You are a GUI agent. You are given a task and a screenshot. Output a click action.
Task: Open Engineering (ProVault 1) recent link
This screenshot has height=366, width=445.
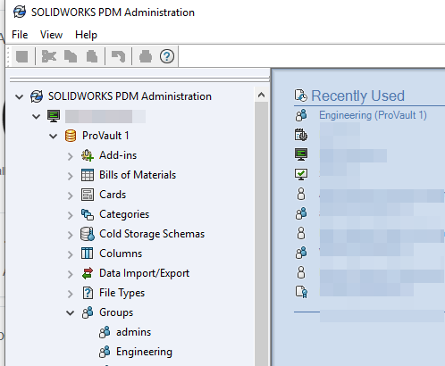(x=373, y=115)
